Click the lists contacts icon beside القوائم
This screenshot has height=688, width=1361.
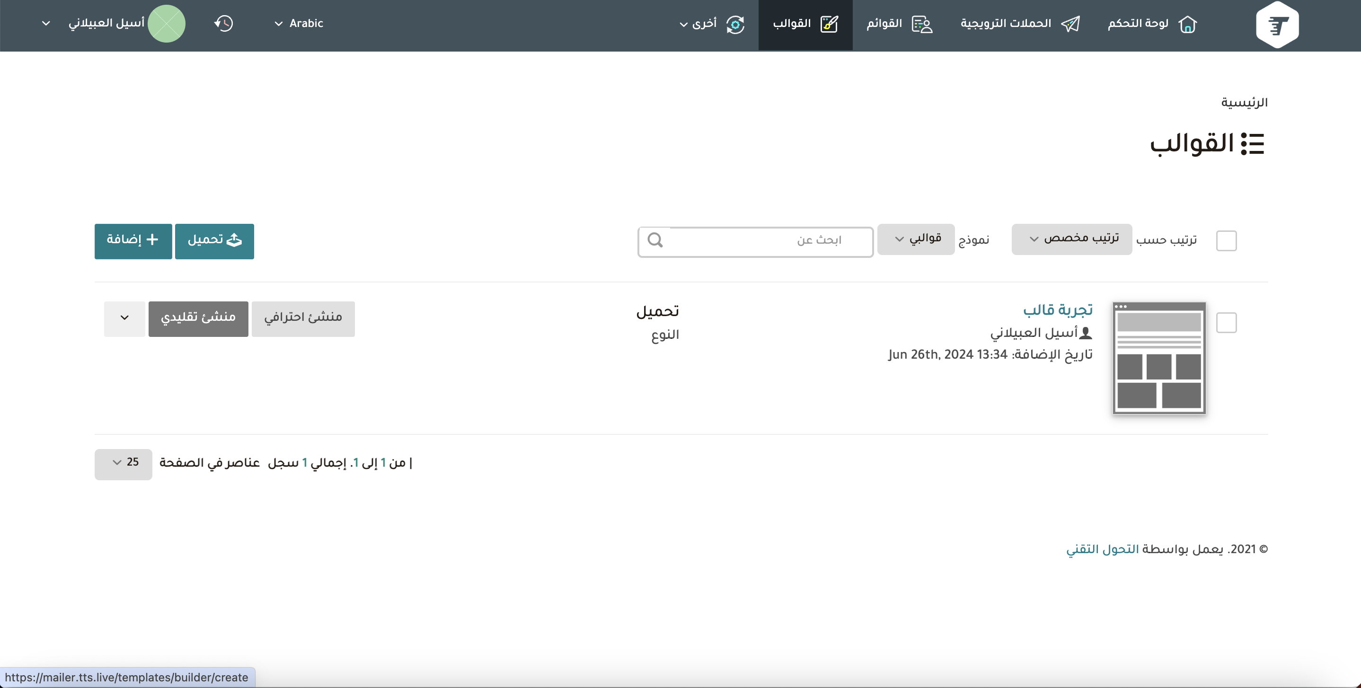[x=922, y=24]
